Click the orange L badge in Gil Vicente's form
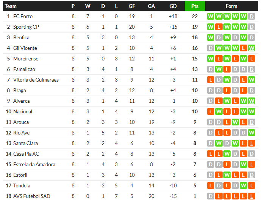The image size is (262, 204). (x=243, y=48)
